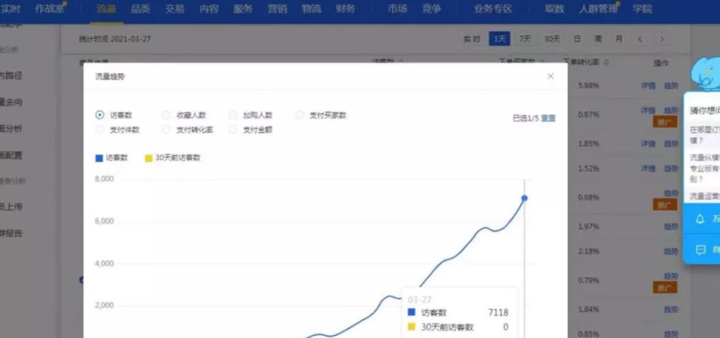
Task: Switch time granularity to 日
Action: [577, 39]
